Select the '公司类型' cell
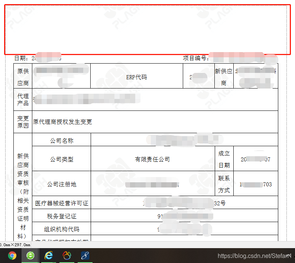 point(62,158)
